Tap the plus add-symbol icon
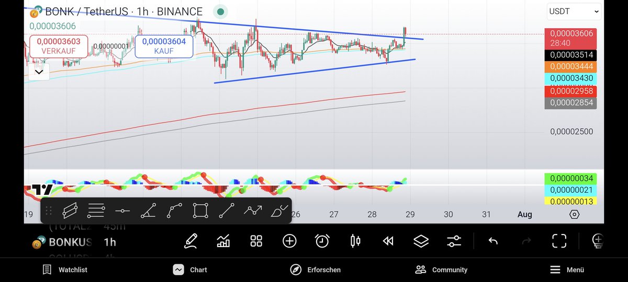Viewport: 628px width, 282px height. click(289, 241)
